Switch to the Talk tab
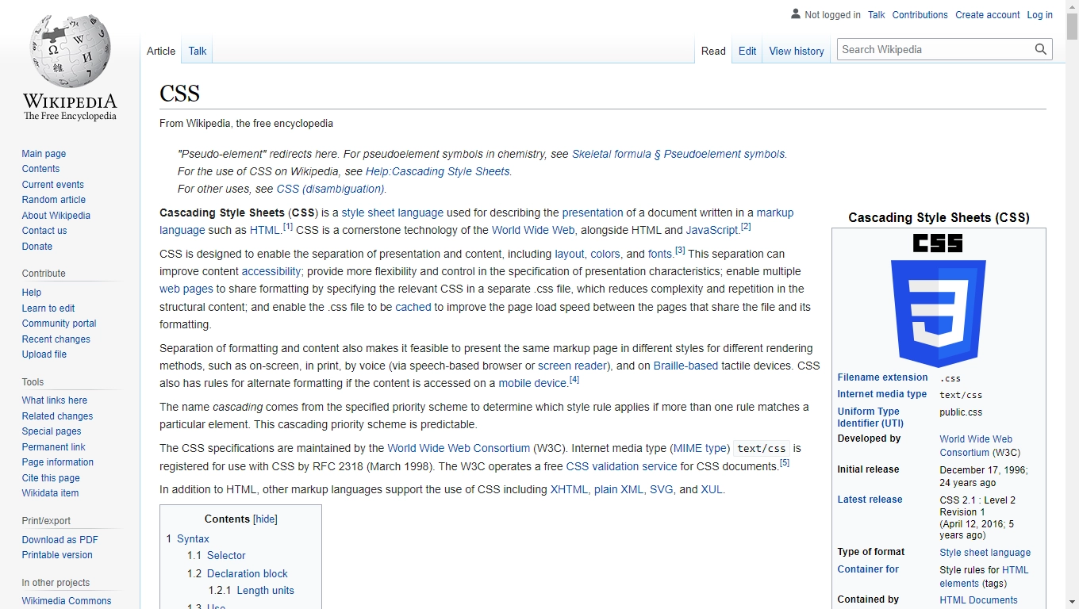 tap(197, 50)
